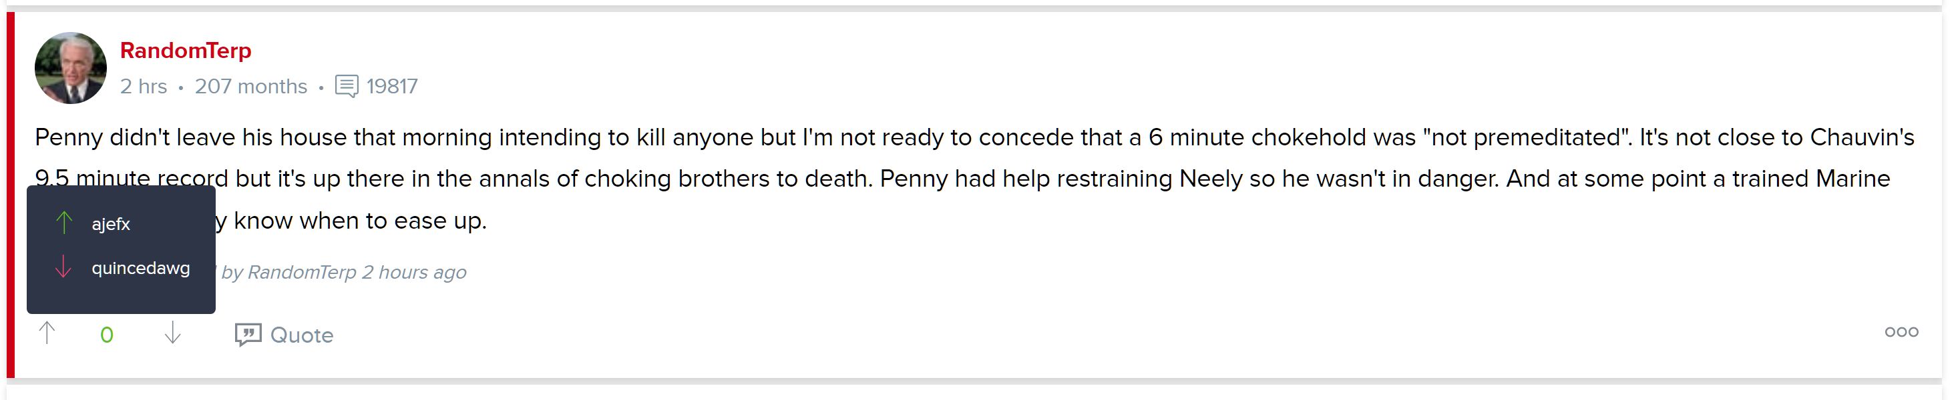
Task: Click the "207 months" membership age
Action: click(x=251, y=87)
